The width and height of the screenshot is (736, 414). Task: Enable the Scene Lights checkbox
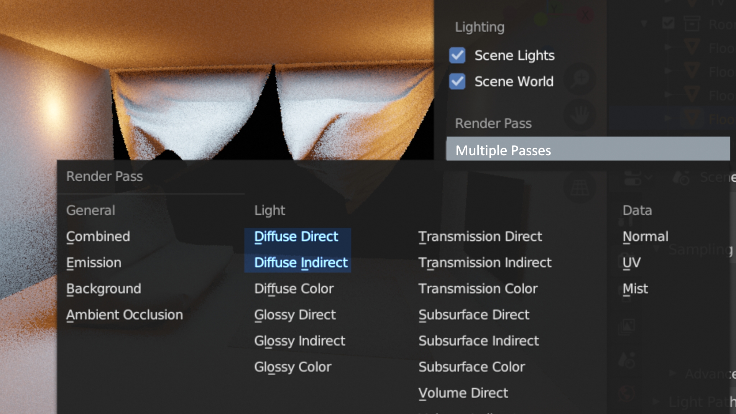point(457,56)
